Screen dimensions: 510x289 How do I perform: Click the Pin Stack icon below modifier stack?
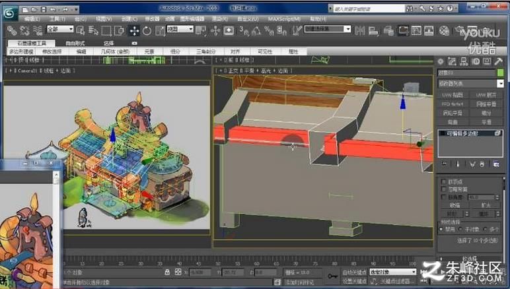[445, 164]
